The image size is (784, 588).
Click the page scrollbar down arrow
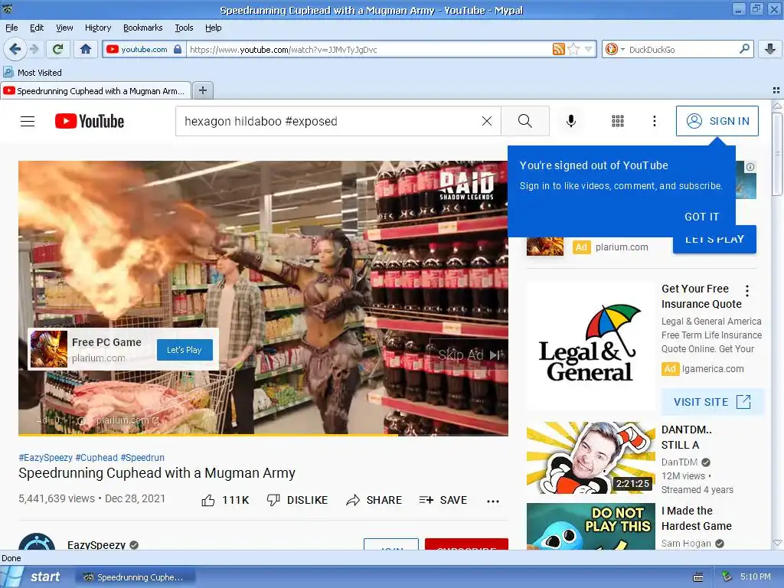tap(777, 543)
